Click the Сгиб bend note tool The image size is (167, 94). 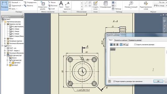(52, 9)
